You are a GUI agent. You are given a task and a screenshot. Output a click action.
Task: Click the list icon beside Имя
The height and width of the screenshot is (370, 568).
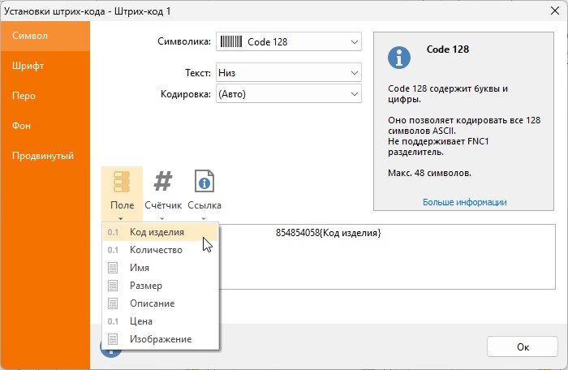[x=113, y=268]
